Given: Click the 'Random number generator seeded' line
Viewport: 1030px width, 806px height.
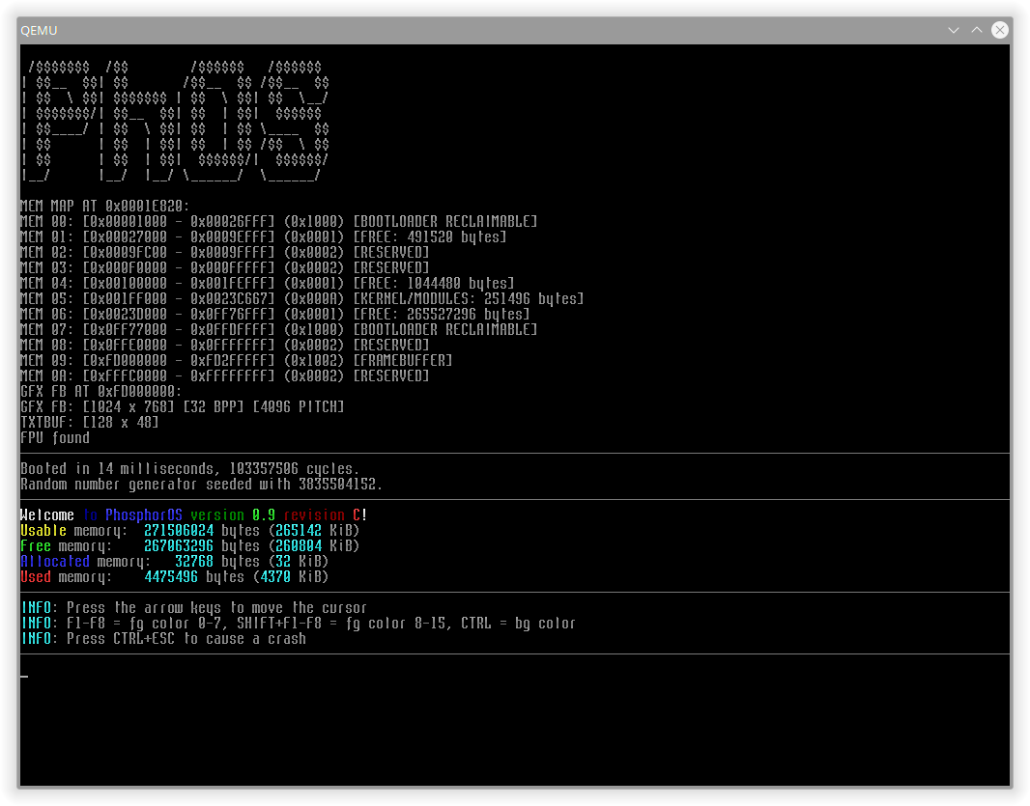Looking at the screenshot, I should [x=202, y=484].
